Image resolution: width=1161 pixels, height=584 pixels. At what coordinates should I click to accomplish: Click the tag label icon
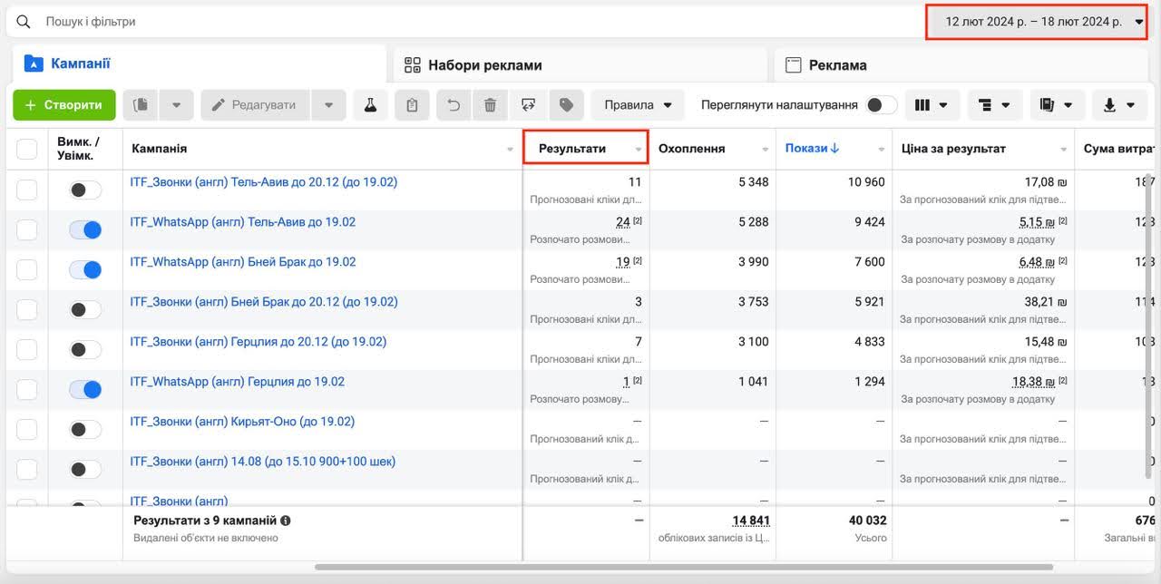coord(566,105)
